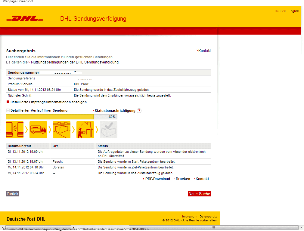Click the DHL PAKET product value

tap(82, 84)
